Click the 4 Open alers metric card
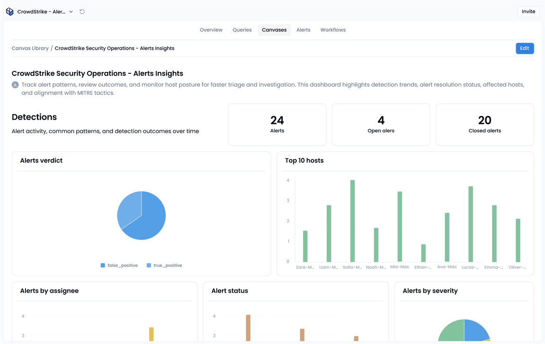This screenshot has height=344, width=545. pyautogui.click(x=381, y=124)
